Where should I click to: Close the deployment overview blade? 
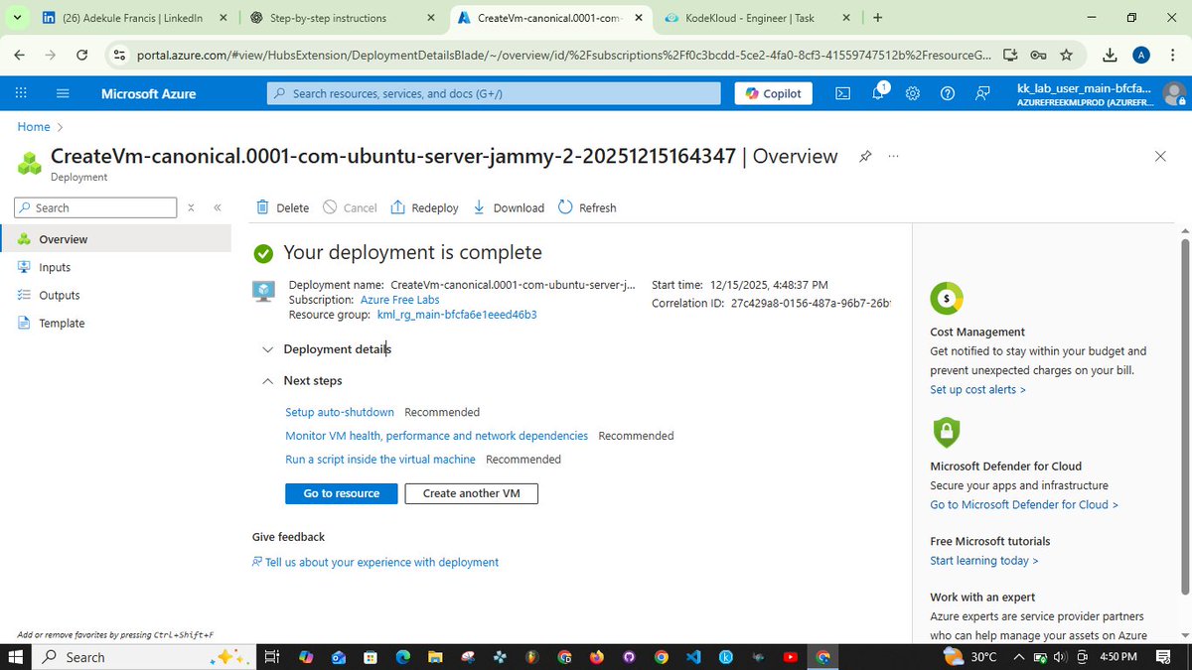click(x=1160, y=157)
